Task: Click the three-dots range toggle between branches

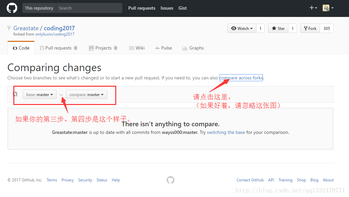Action: pyautogui.click(x=61, y=95)
